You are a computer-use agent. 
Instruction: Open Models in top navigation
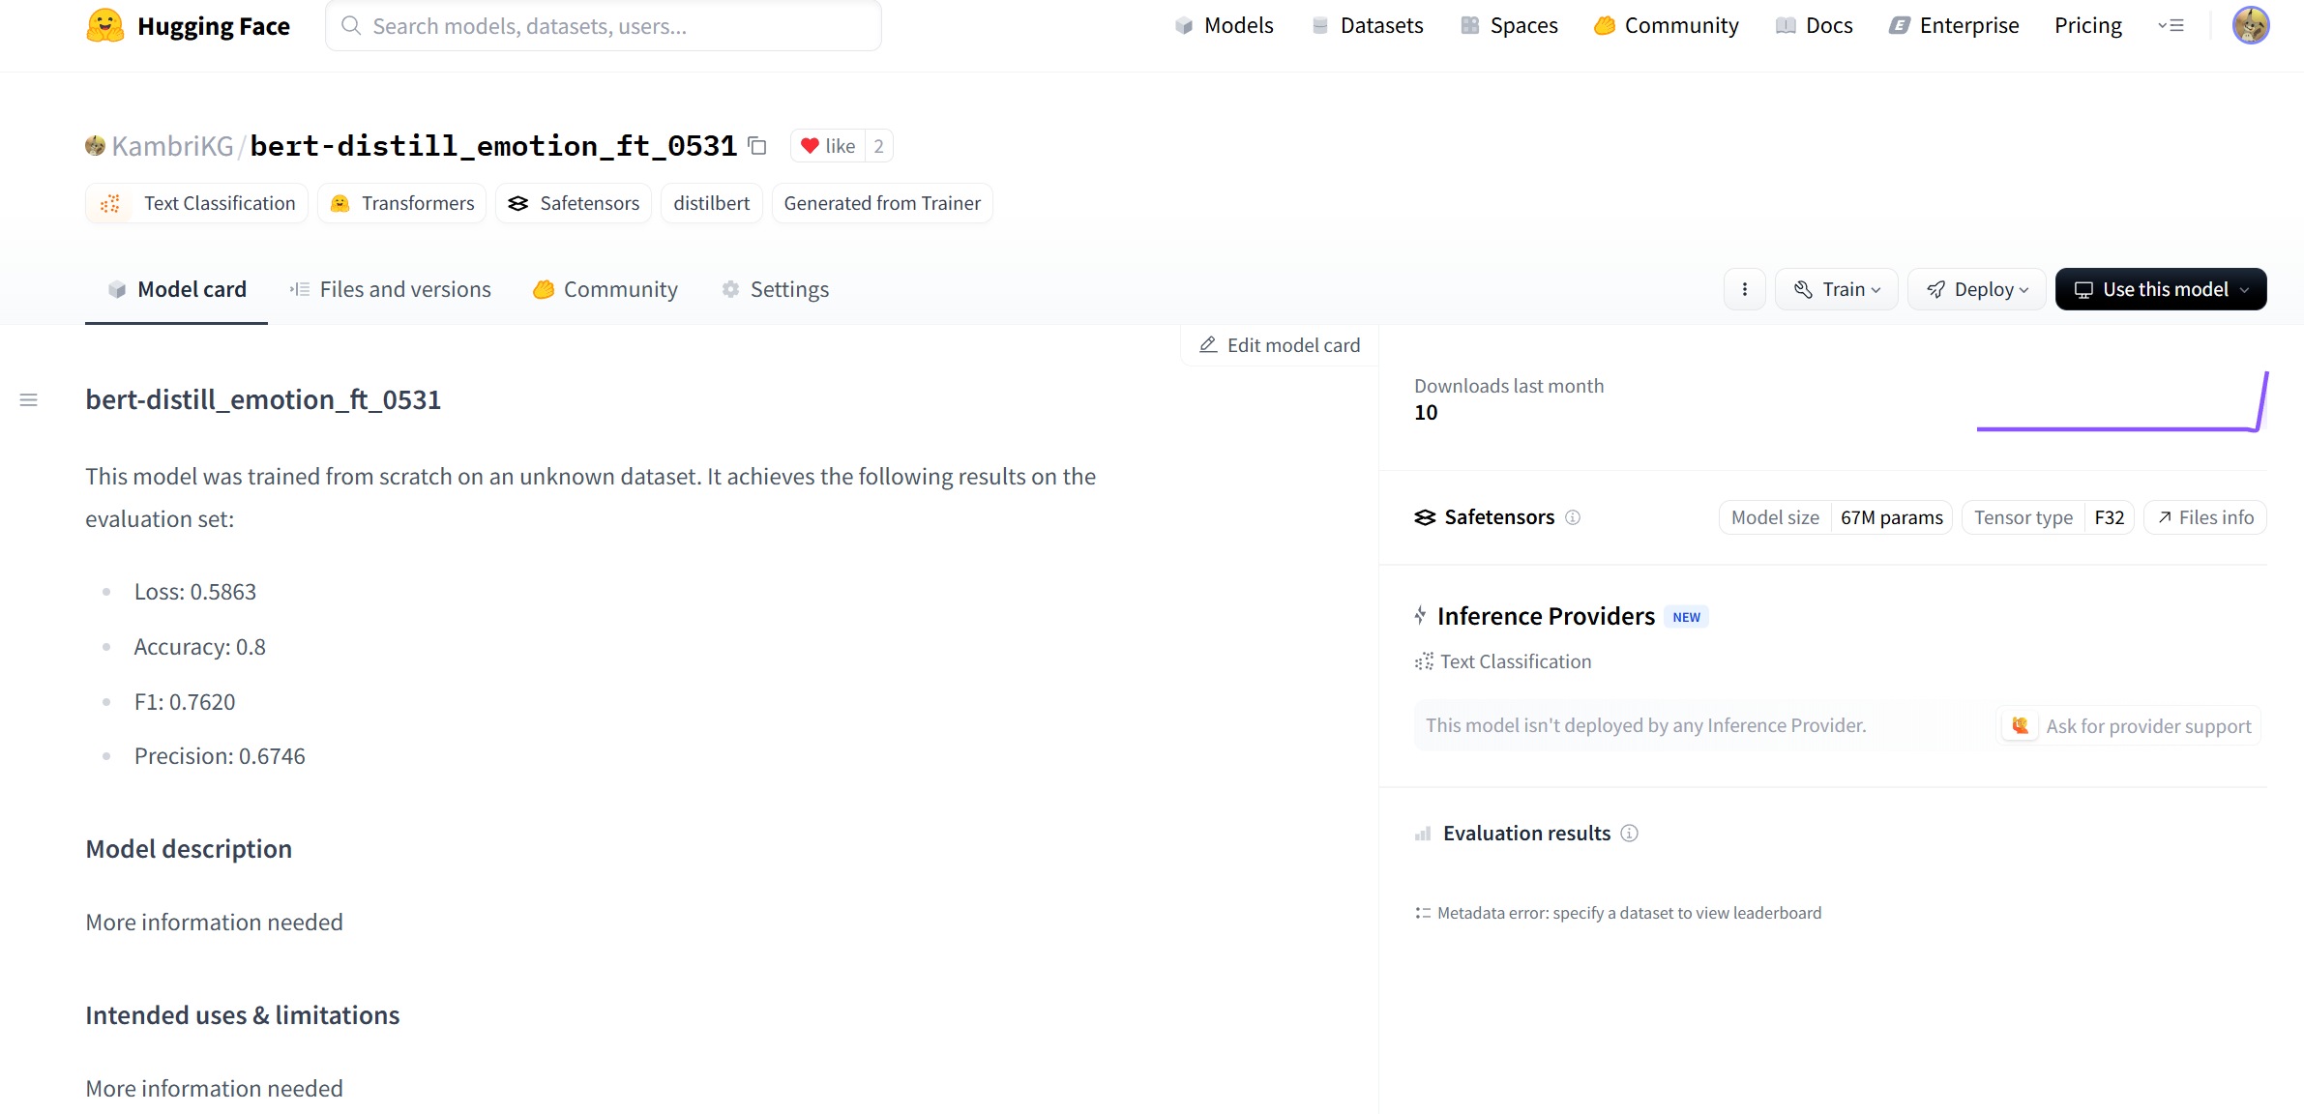coord(1224,26)
